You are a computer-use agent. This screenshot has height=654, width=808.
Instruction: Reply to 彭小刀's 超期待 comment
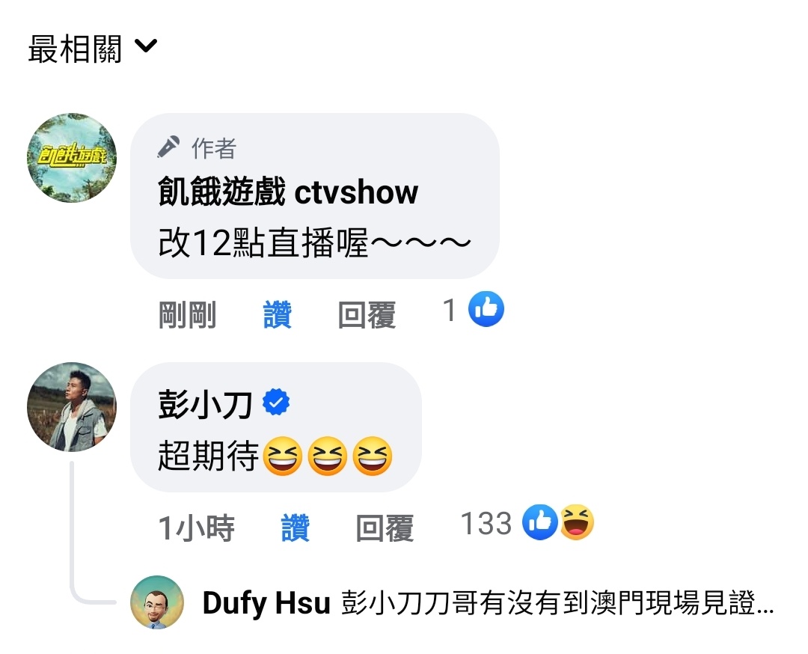click(385, 528)
